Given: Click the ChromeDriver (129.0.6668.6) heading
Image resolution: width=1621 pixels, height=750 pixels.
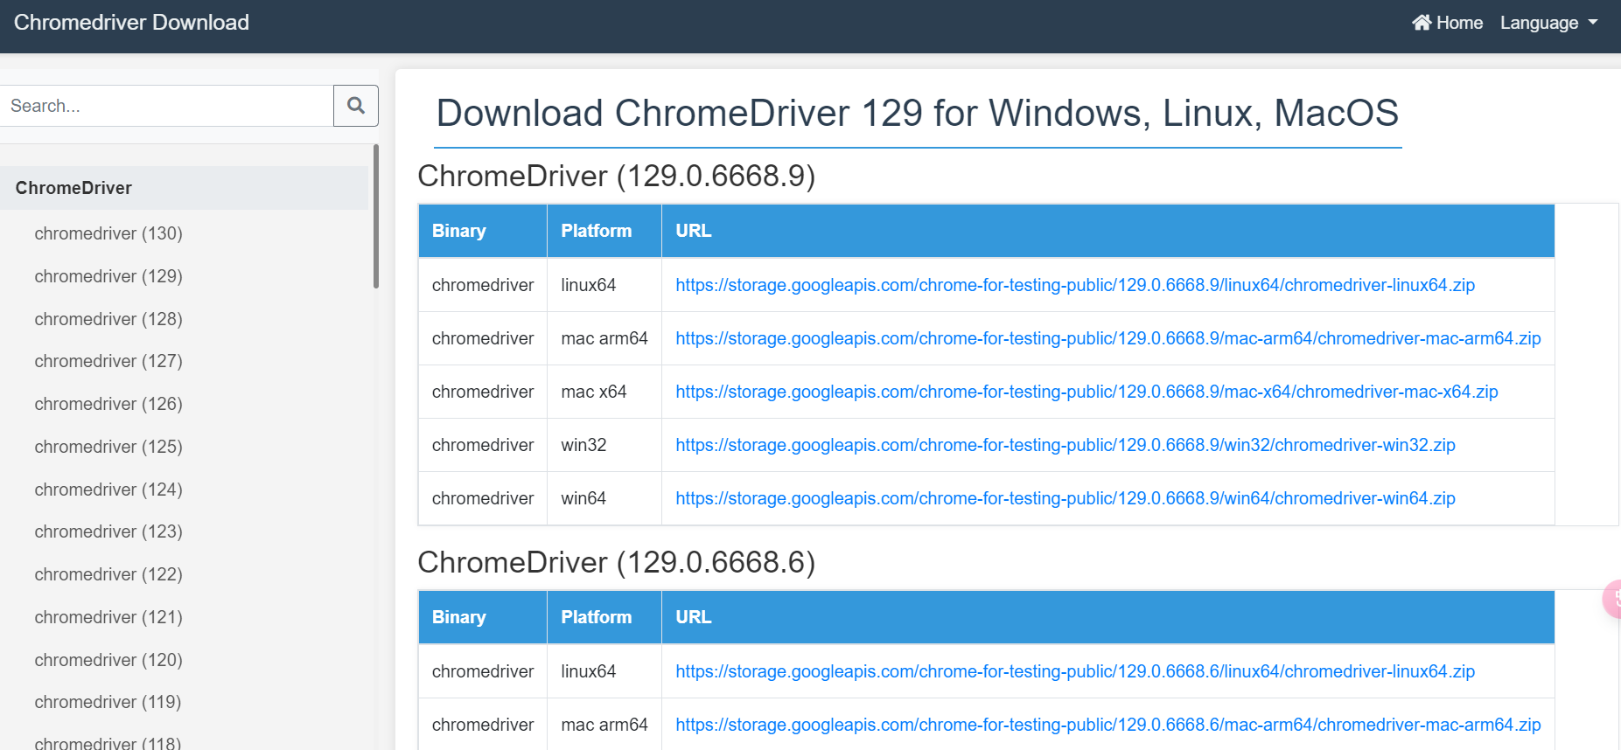Looking at the screenshot, I should click(617, 562).
